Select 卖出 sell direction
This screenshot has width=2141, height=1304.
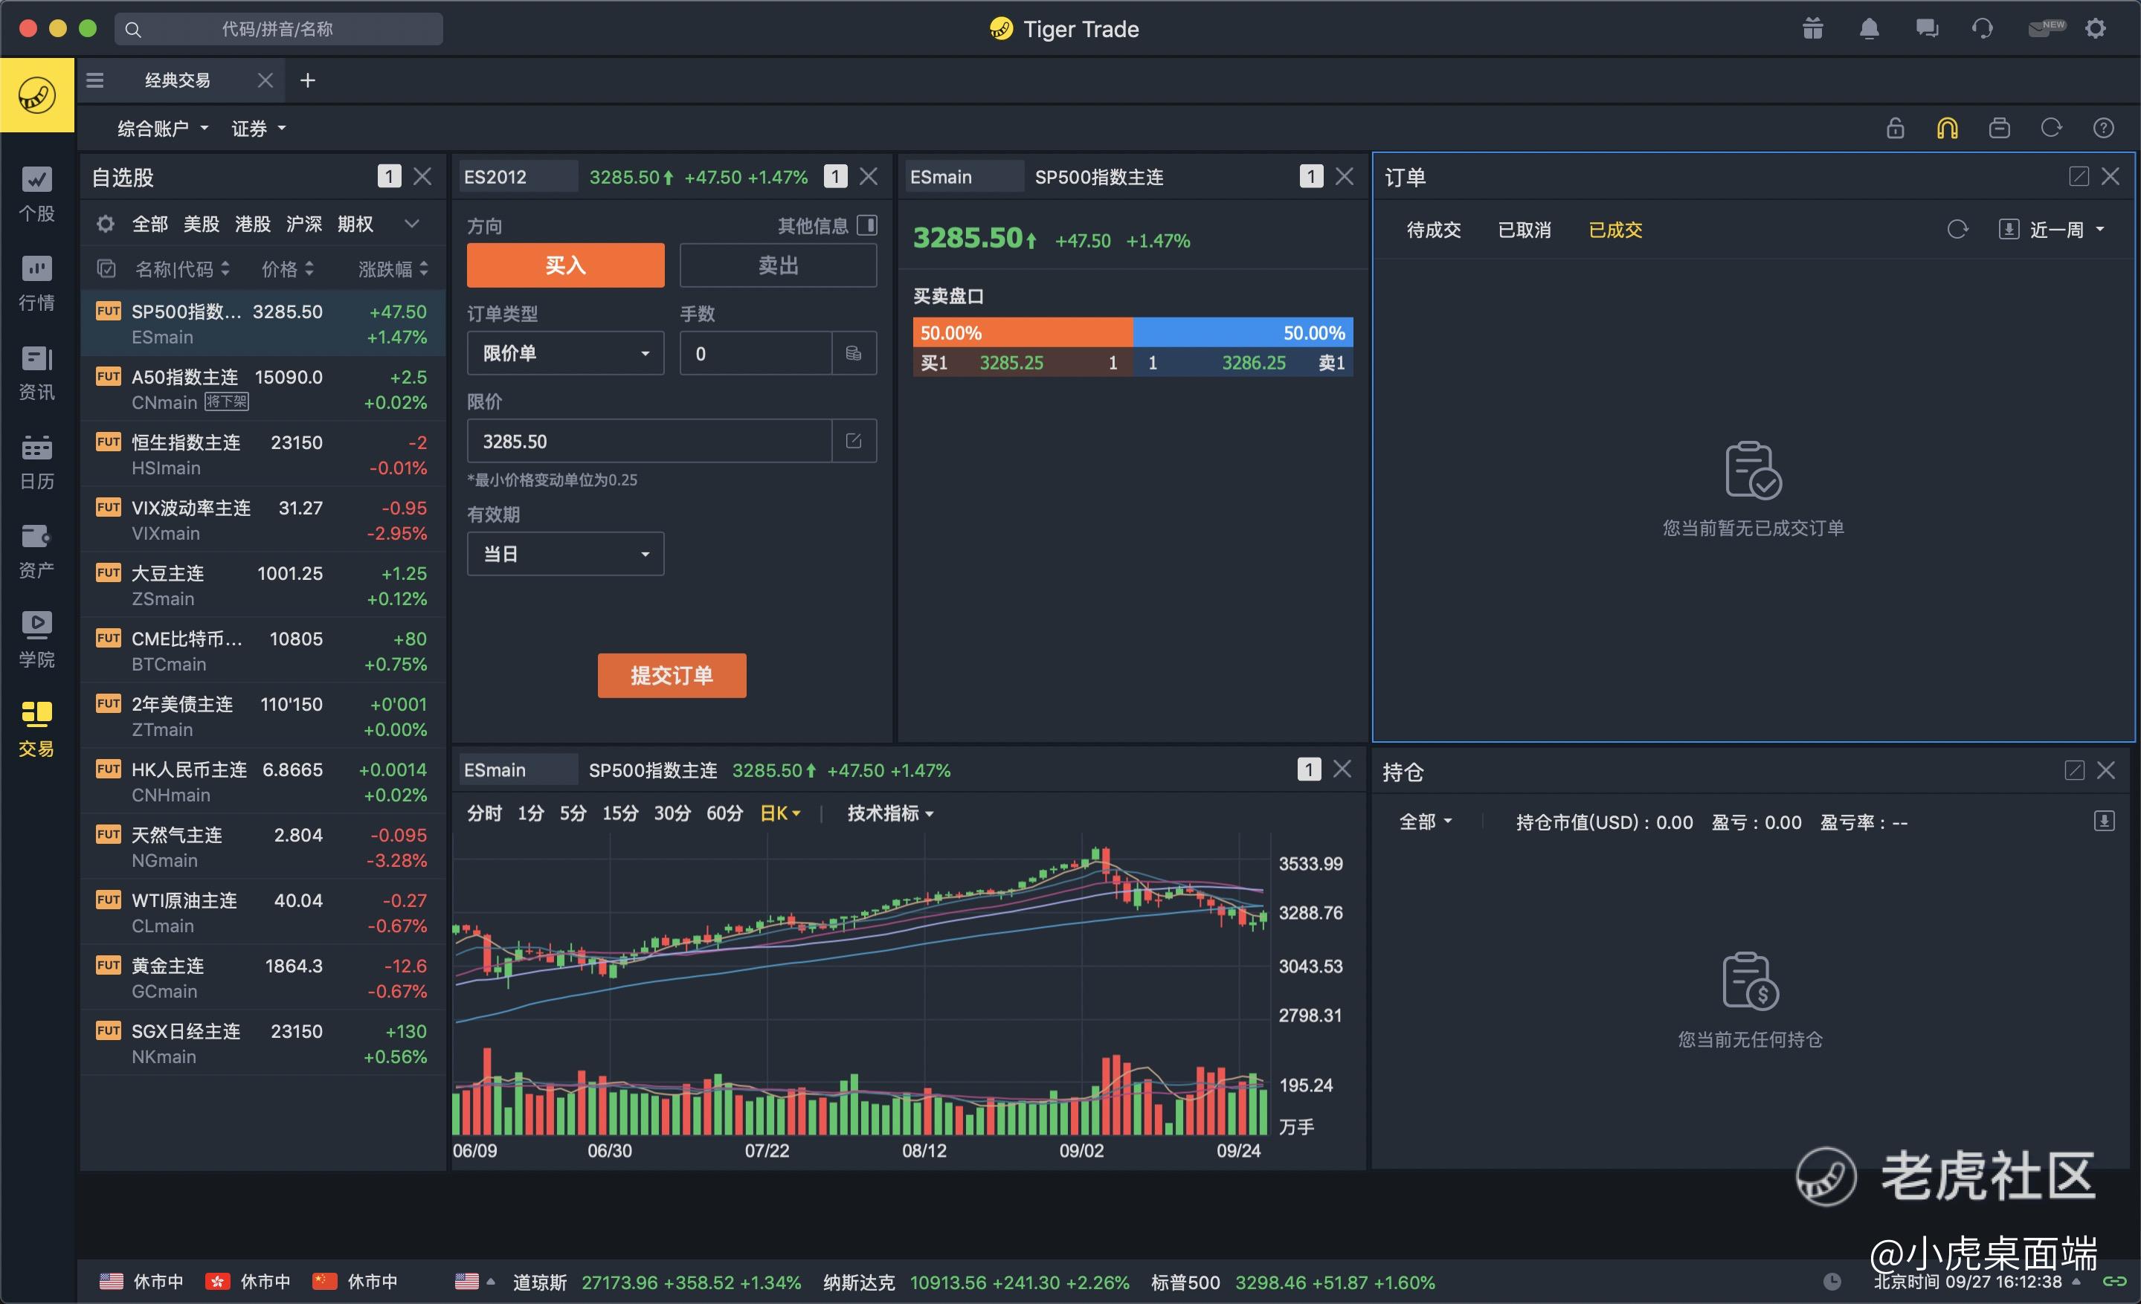pos(778,266)
